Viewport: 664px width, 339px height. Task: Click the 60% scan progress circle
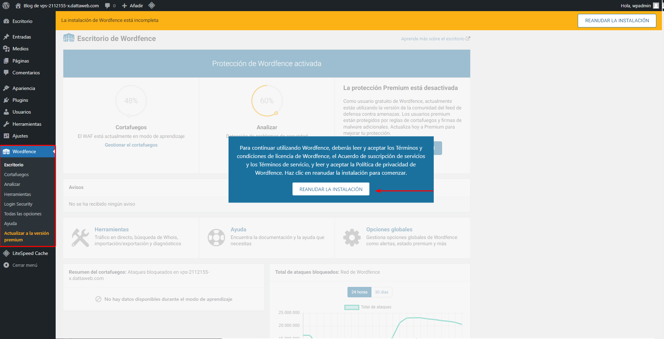[267, 101]
